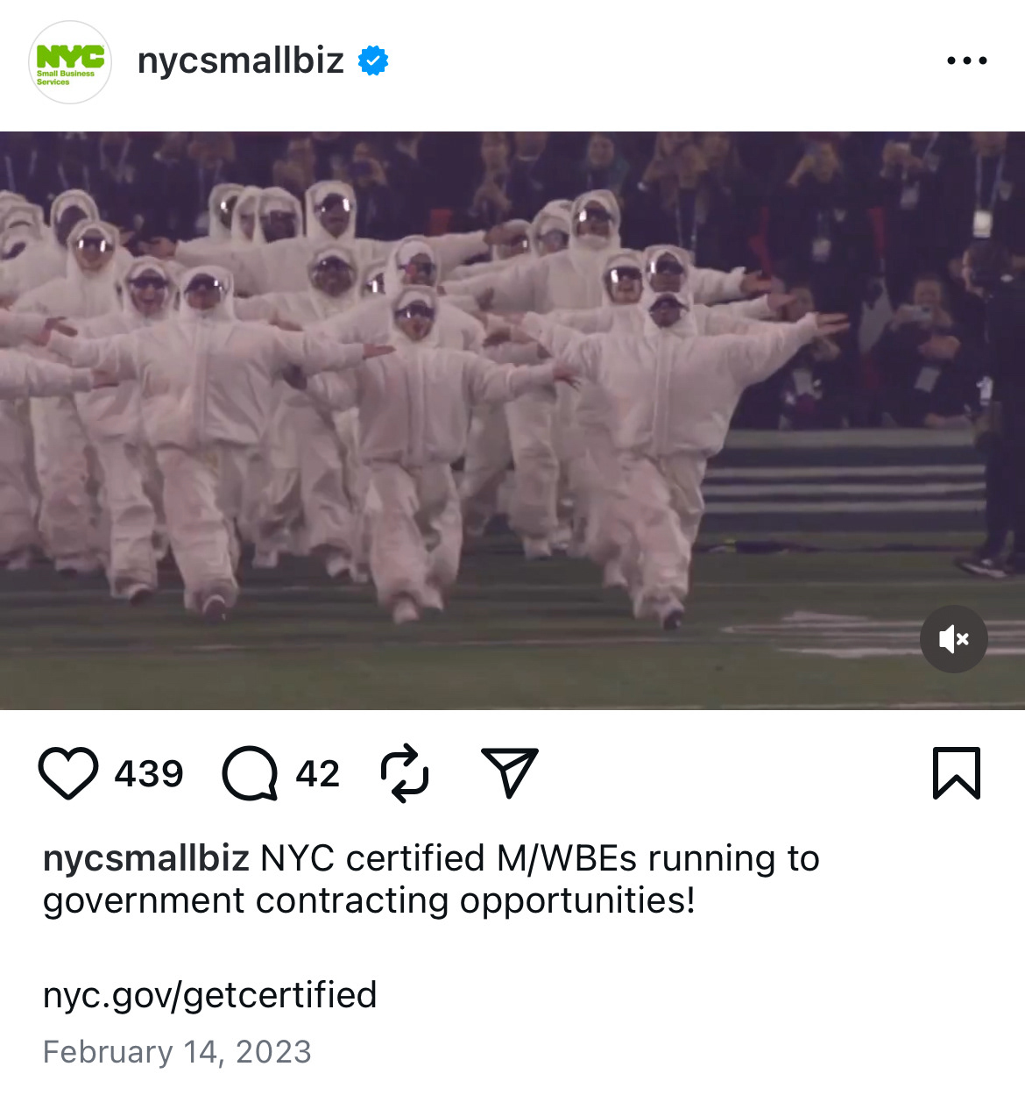Show the 42 comments count
The image size is (1025, 1095).
[x=318, y=774]
